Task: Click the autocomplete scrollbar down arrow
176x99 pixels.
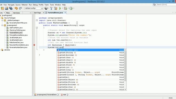Action: (125, 89)
